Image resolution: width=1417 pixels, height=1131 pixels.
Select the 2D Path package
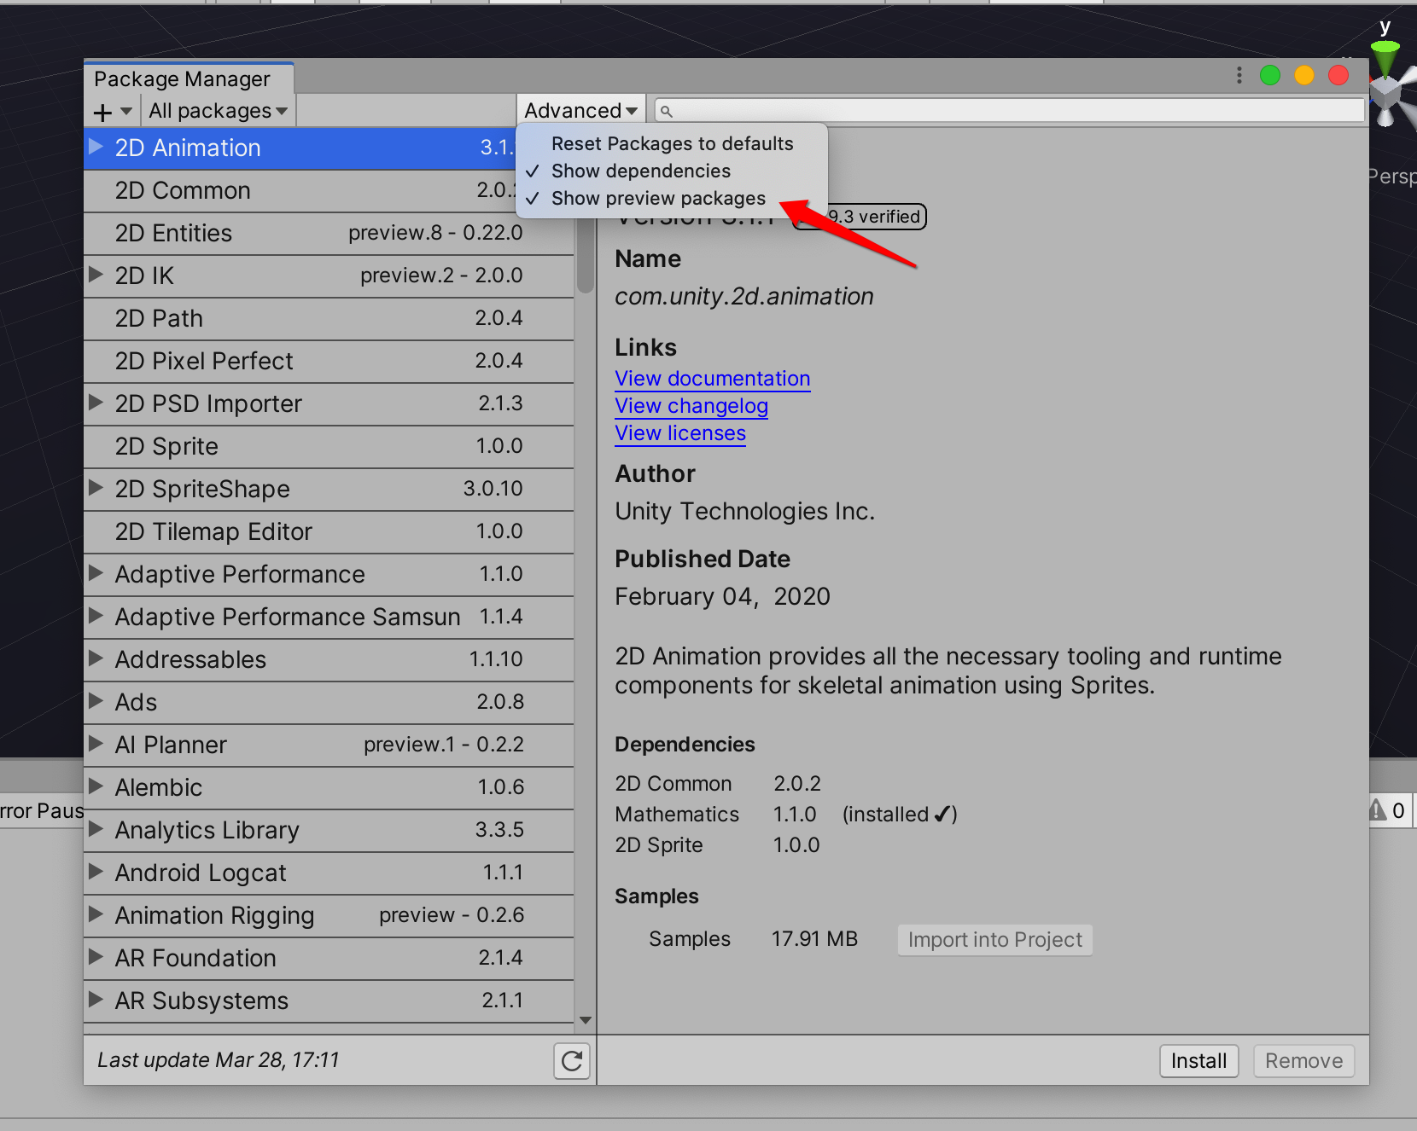click(329, 319)
